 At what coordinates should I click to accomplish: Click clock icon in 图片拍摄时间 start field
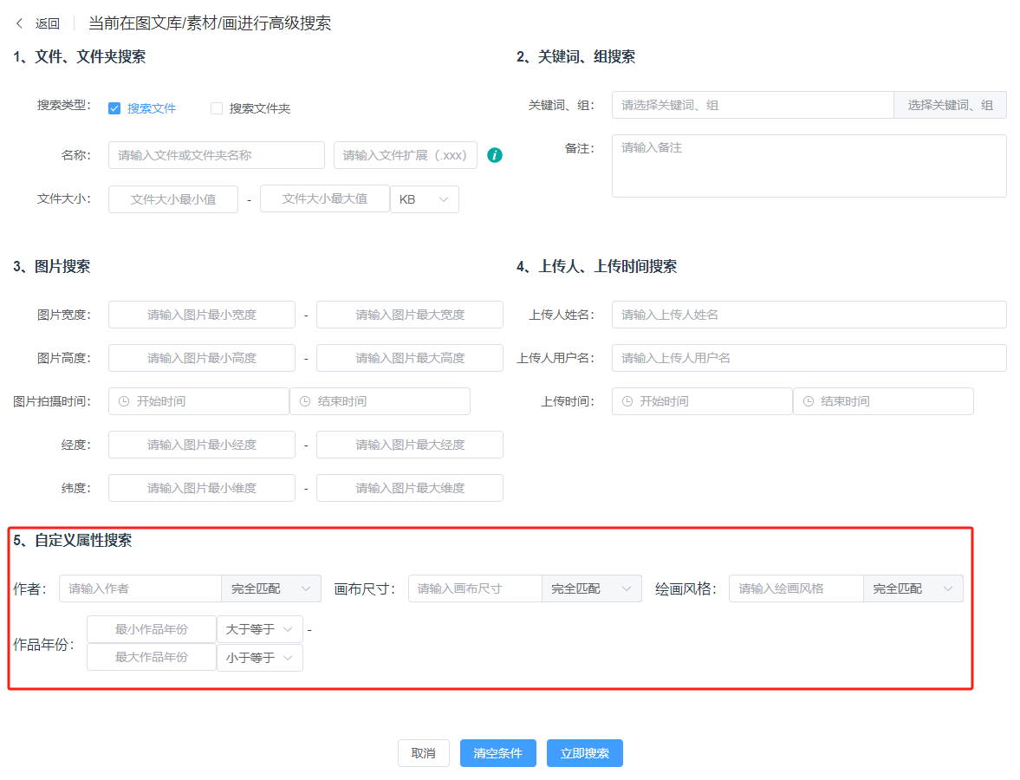(124, 401)
